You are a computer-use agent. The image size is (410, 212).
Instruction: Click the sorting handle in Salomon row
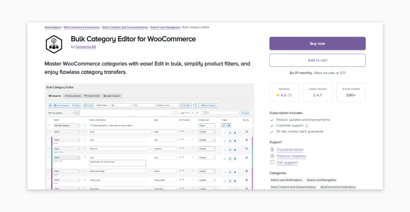[247, 149]
